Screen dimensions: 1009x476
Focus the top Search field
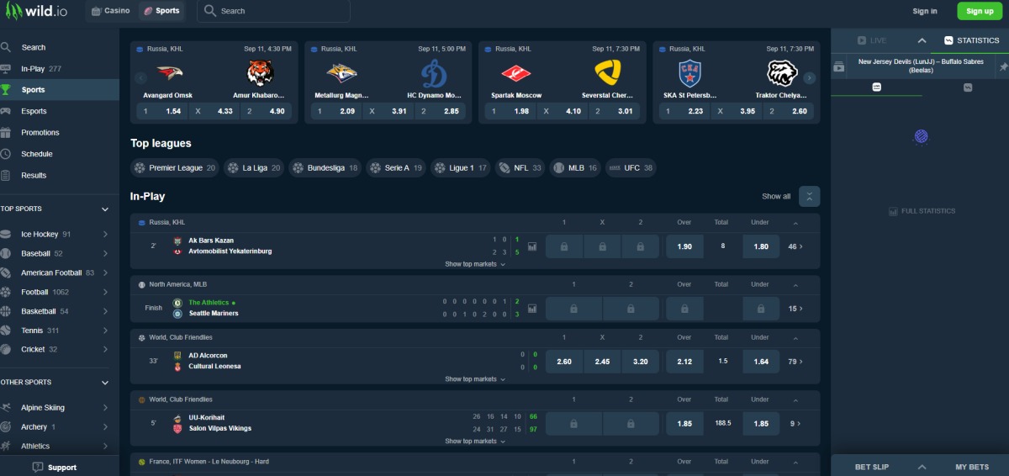tap(273, 11)
